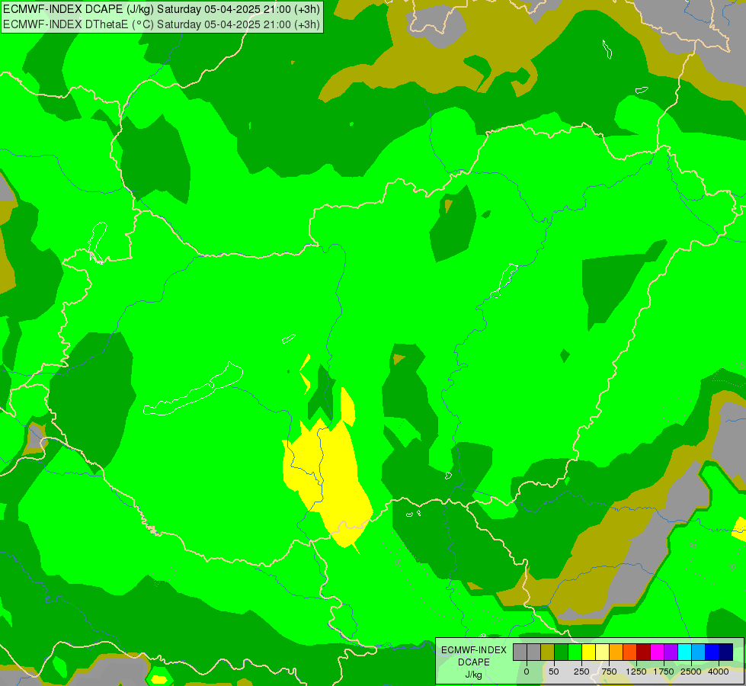Click the white Lake Balaton outline
Screen dimensions: 746x686
tap(193, 389)
